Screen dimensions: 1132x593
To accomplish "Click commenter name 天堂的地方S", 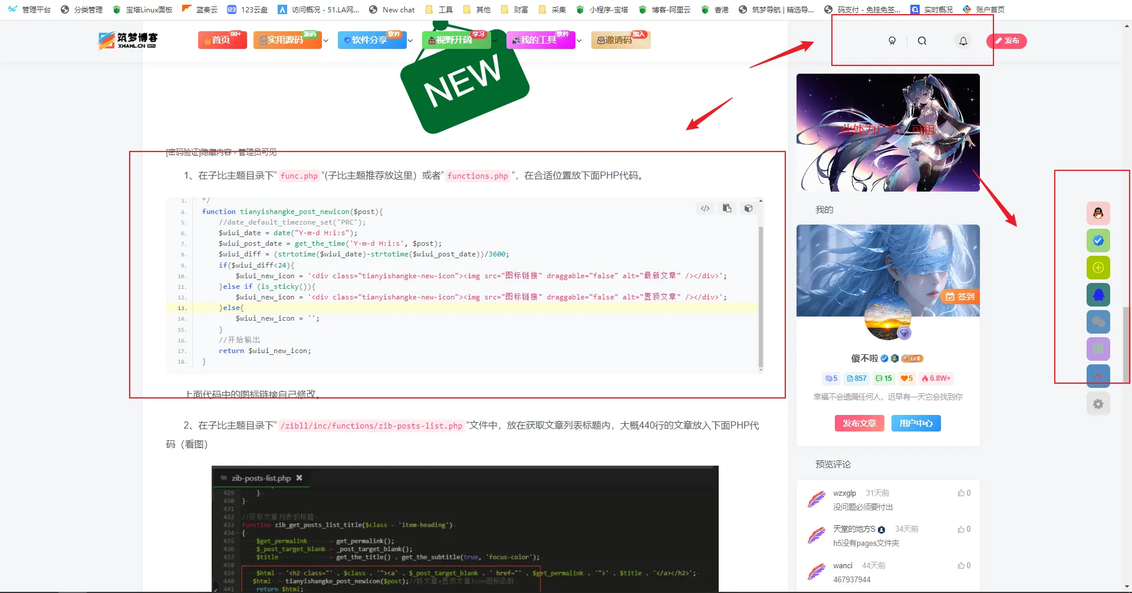I will click(854, 529).
